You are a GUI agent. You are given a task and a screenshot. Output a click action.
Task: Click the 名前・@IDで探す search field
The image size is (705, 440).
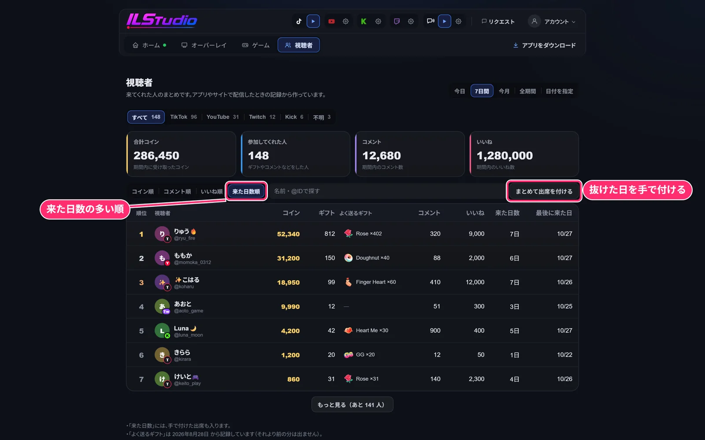[388, 191]
